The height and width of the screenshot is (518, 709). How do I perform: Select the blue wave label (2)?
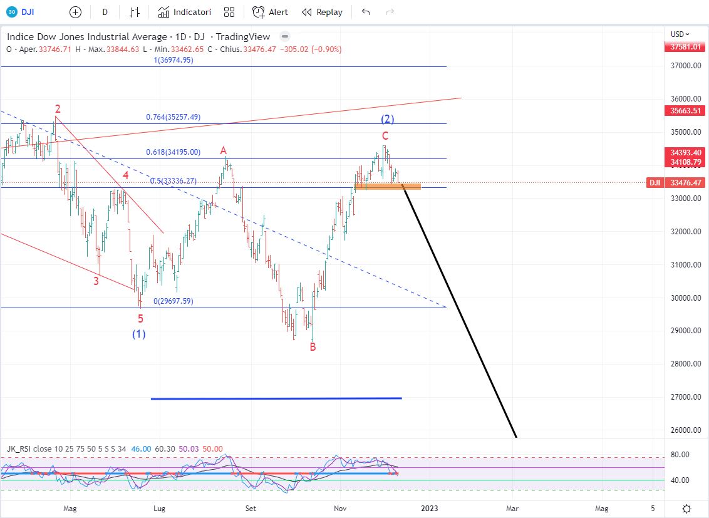(388, 119)
